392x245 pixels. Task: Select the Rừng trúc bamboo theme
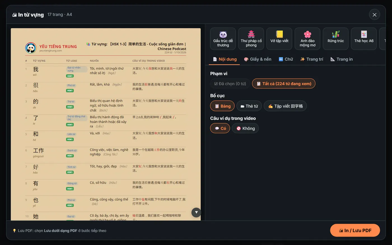(336, 39)
